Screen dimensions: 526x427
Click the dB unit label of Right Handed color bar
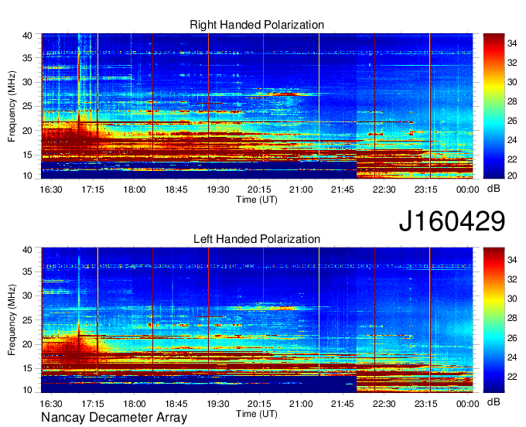[494, 189]
